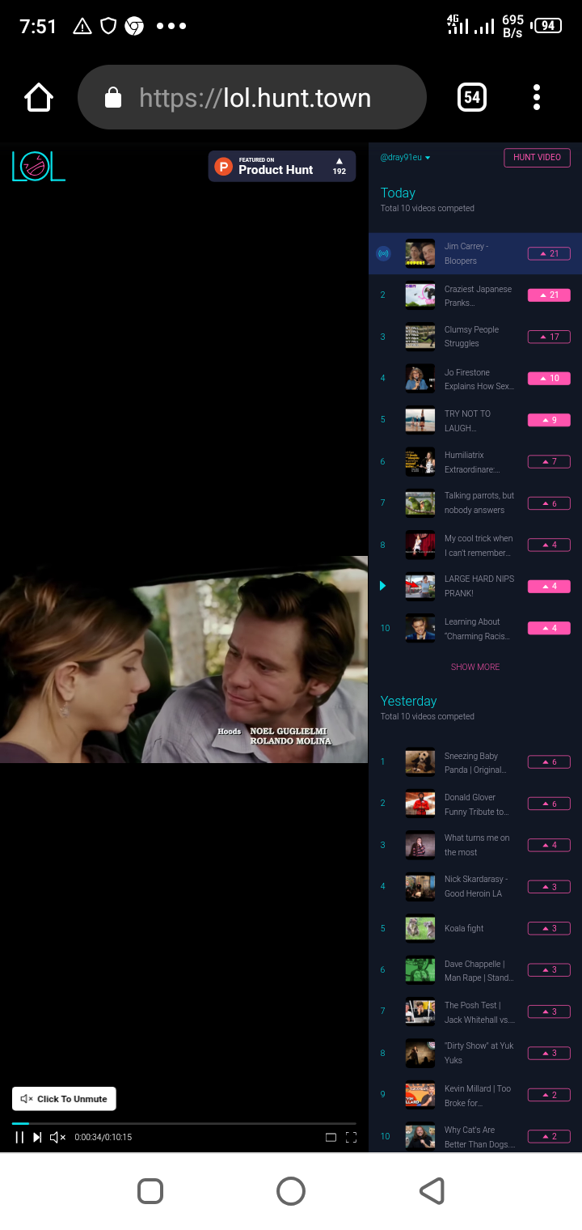
Task: Open the browser three-dot menu
Action: tap(536, 98)
